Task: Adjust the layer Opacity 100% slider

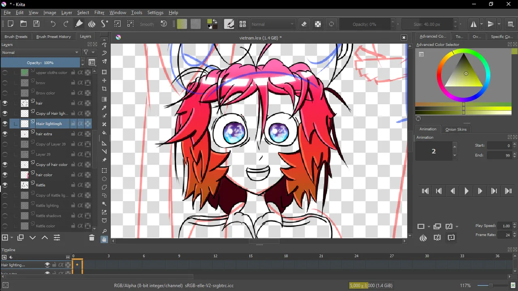Action: pos(40,63)
